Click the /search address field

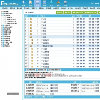tap(88, 91)
